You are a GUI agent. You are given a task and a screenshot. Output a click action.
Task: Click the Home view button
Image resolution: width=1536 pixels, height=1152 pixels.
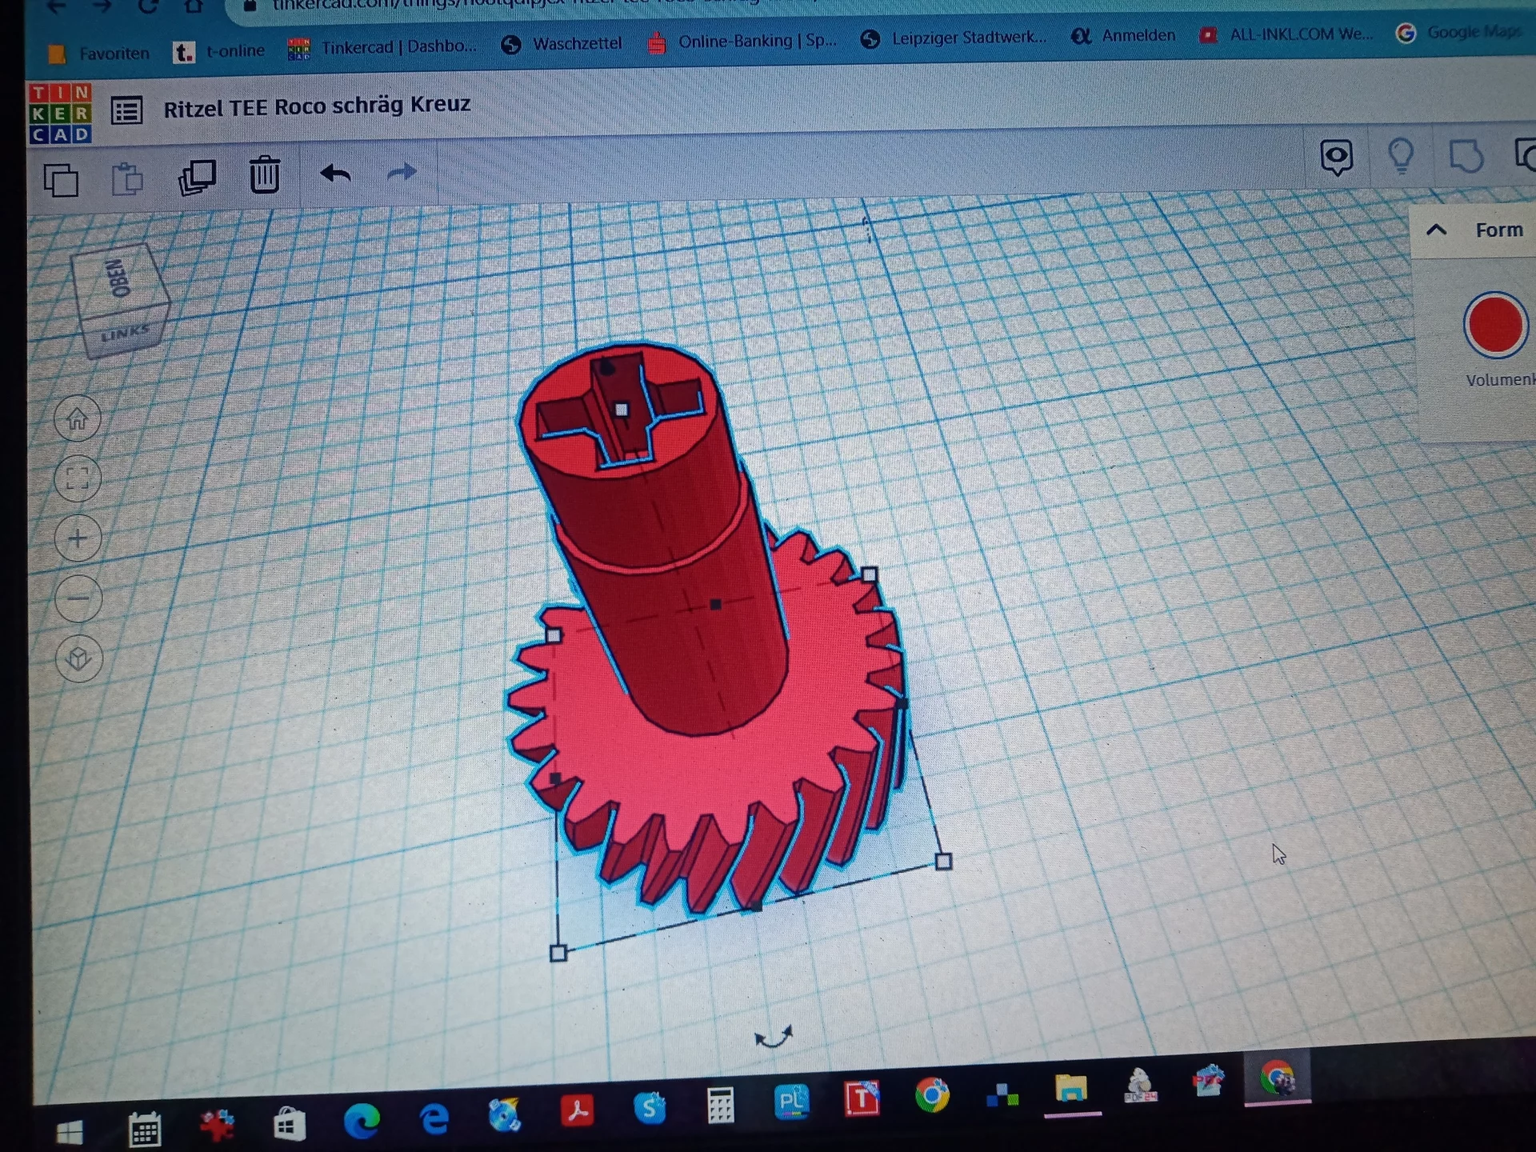[x=78, y=418]
